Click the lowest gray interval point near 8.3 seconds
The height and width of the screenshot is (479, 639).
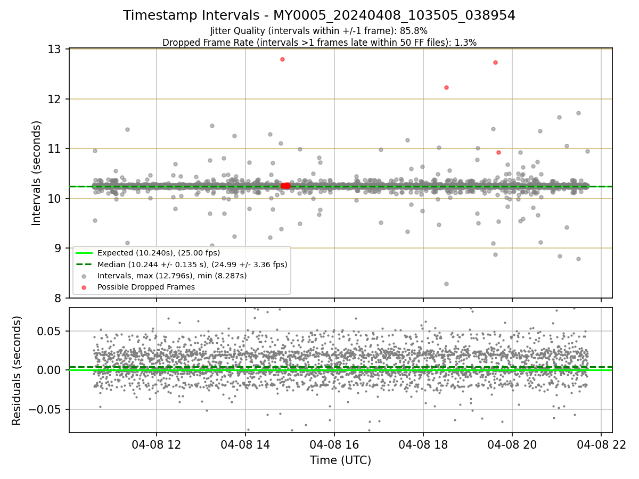click(446, 284)
